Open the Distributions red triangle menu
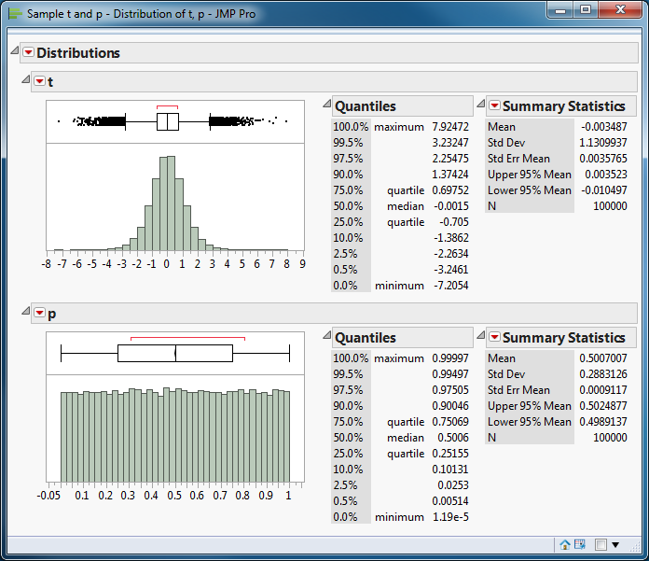649x561 pixels. pos(28,52)
